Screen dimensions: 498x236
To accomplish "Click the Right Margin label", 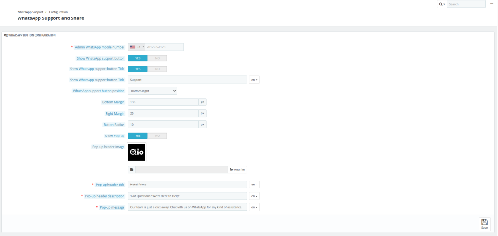I will (x=115, y=113).
